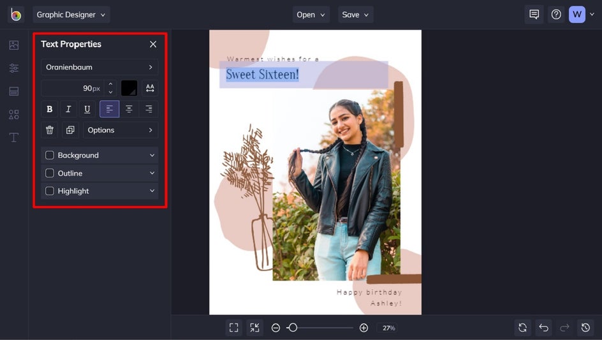The width and height of the screenshot is (602, 340).
Task: Close the Text Properties panel
Action: click(153, 44)
